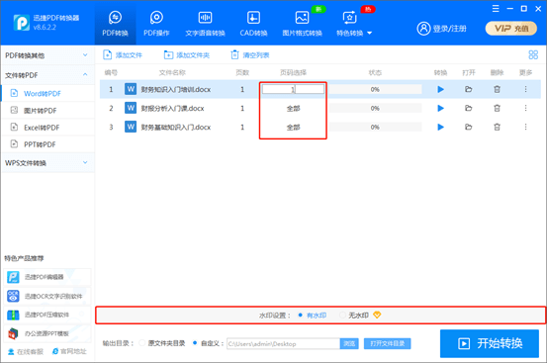Open more options for 财务基础知识入门.docx

[x=525, y=127]
